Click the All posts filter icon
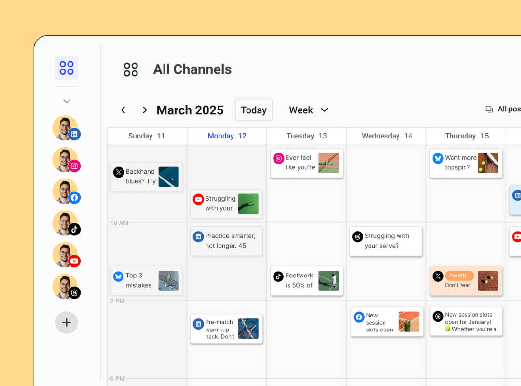This screenshot has height=386, width=521. point(489,109)
